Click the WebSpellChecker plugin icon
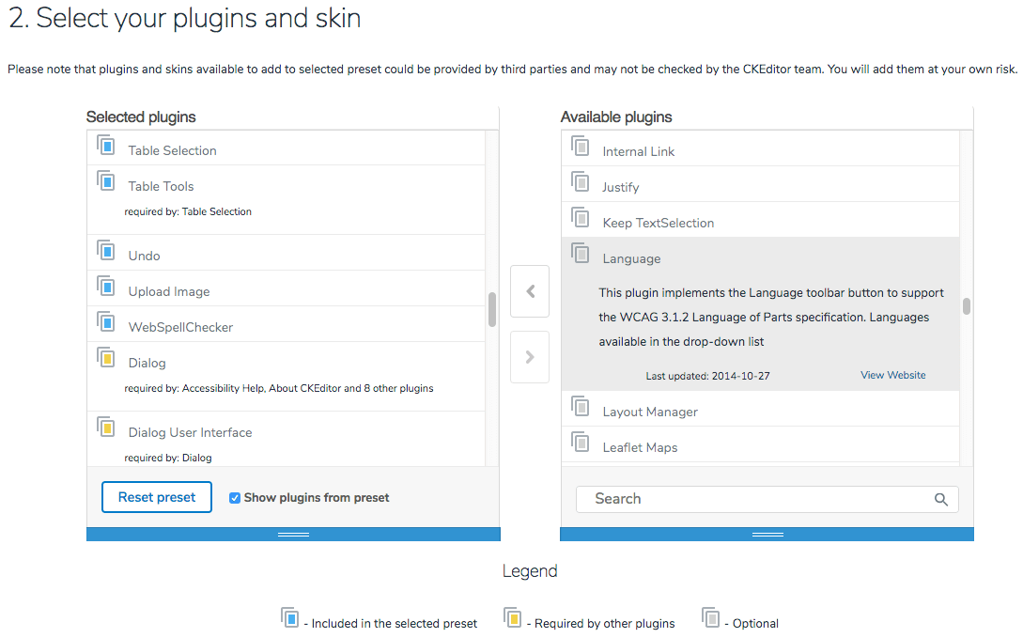Image resolution: width=1023 pixels, height=638 pixels. tap(106, 323)
